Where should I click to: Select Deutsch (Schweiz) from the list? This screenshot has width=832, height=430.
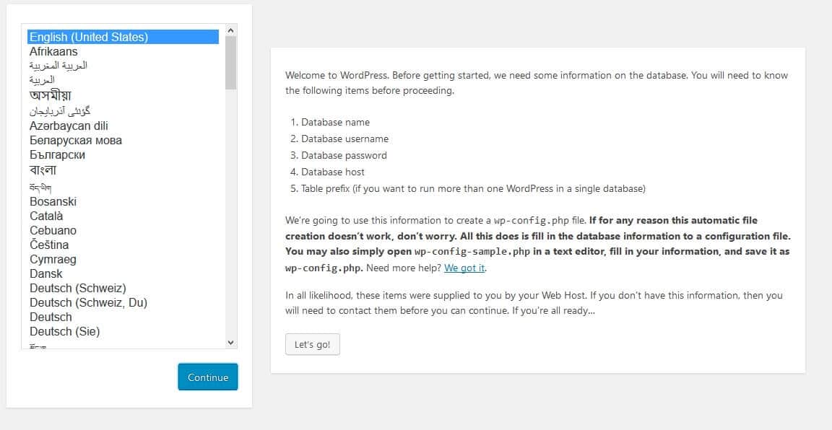pyautogui.click(x=77, y=288)
